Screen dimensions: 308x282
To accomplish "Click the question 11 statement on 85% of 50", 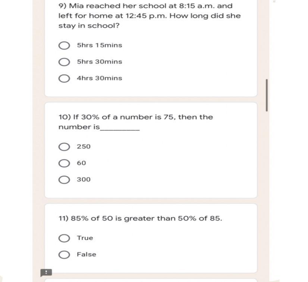I will (140, 218).
